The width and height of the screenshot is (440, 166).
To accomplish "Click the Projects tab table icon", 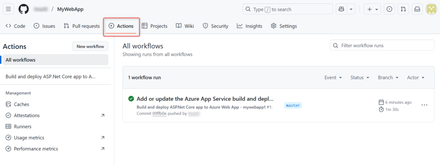I will coord(144,26).
